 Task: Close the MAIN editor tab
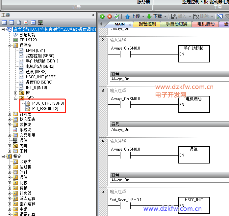point(130,24)
